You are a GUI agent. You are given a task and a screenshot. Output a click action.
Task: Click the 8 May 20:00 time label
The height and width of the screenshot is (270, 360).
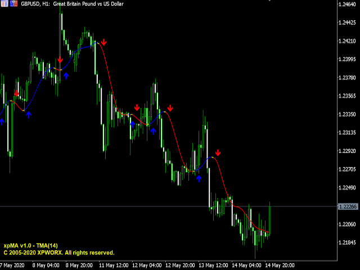coord(79,265)
